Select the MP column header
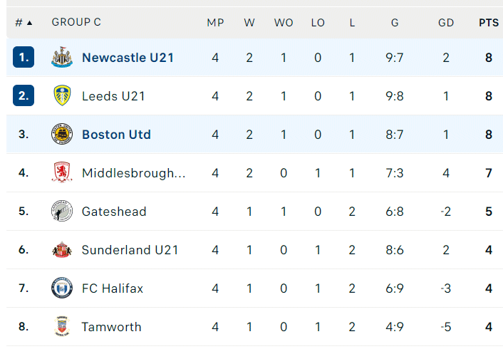 (x=215, y=23)
